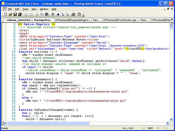Click the NUM indicator in status bar
Image resolution: width=175 pixels, height=131 pixels.
(x=150, y=128)
